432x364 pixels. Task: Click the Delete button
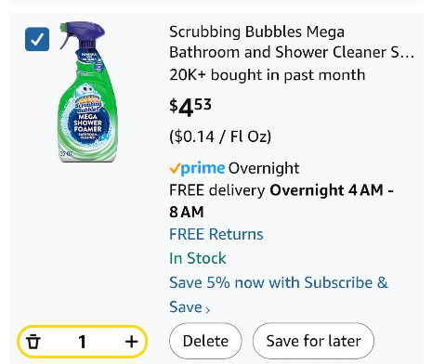pos(205,341)
